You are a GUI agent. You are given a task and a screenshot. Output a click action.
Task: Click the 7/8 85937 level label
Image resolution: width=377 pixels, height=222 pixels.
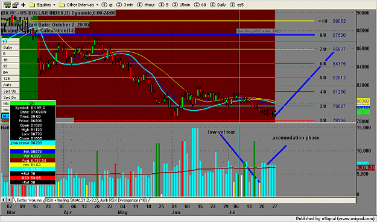[x=332, y=49]
